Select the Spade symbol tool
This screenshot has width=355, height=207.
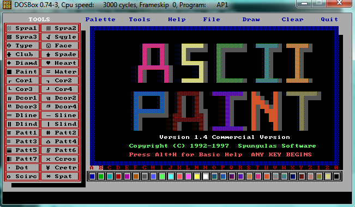click(x=60, y=54)
